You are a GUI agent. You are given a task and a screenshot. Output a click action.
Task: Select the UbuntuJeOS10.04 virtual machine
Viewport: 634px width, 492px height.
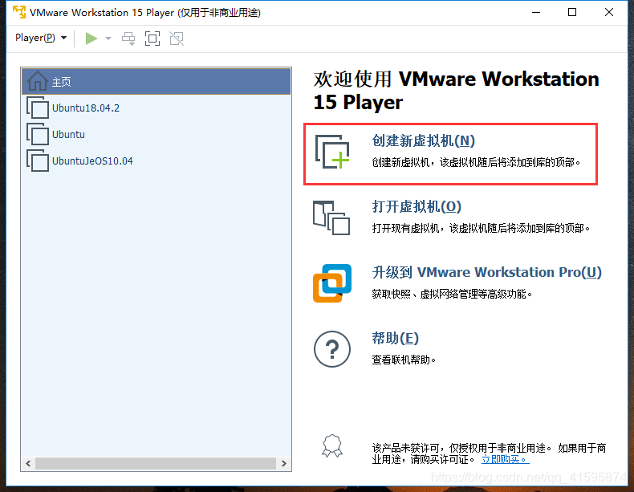[156, 161]
